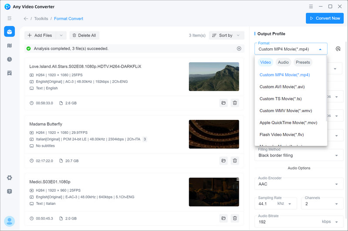This screenshot has width=348, height=231.
Task: Click the help question mark icon
Action: point(9,191)
